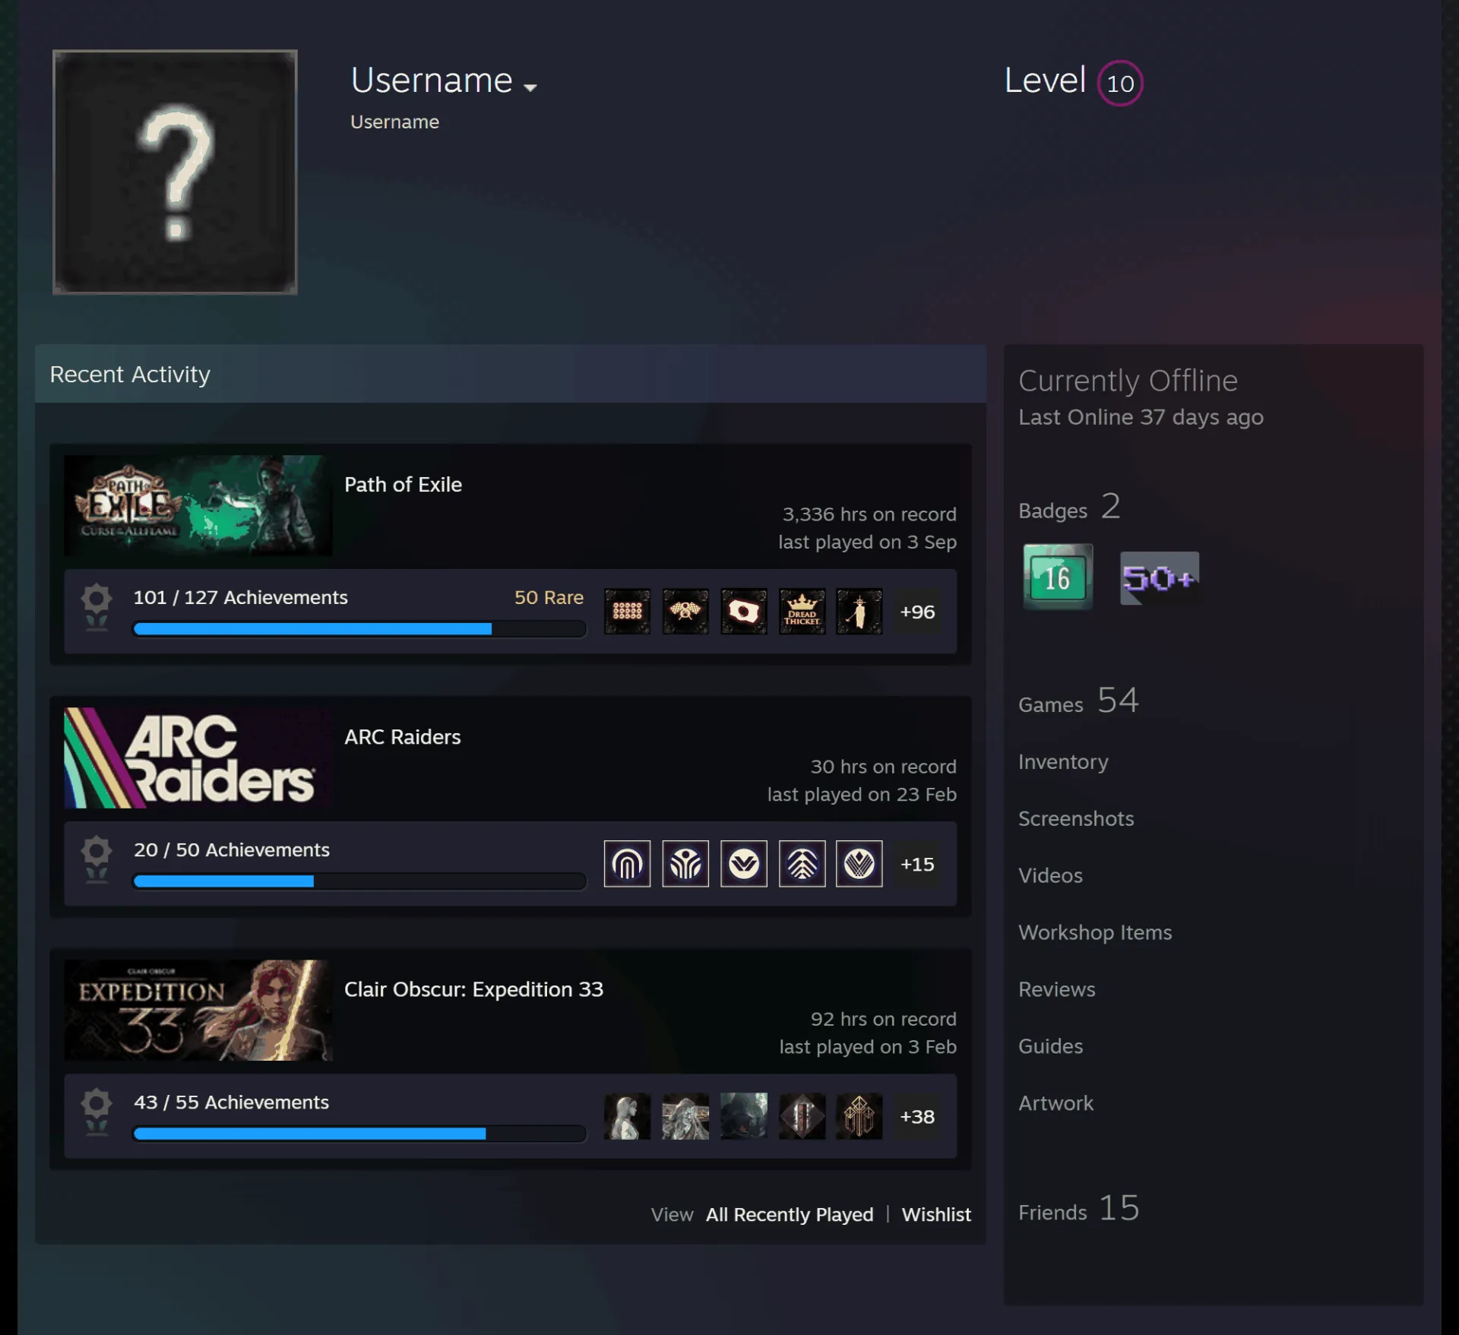Viewport: 1459px width, 1335px height.
Task: Click the tree-shaped ARC Raiders achievement icon
Action: 802,864
